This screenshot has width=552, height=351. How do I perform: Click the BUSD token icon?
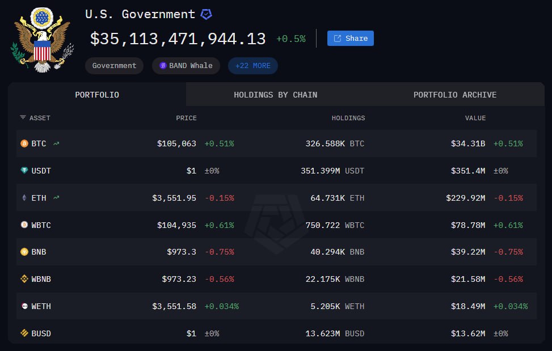coord(24,333)
